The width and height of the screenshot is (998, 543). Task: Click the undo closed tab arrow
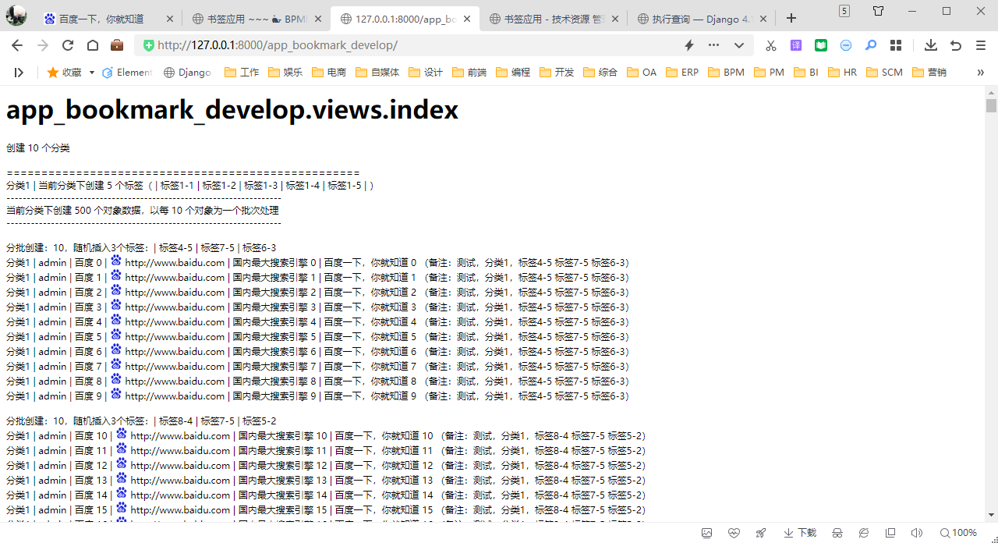pyautogui.click(x=956, y=45)
